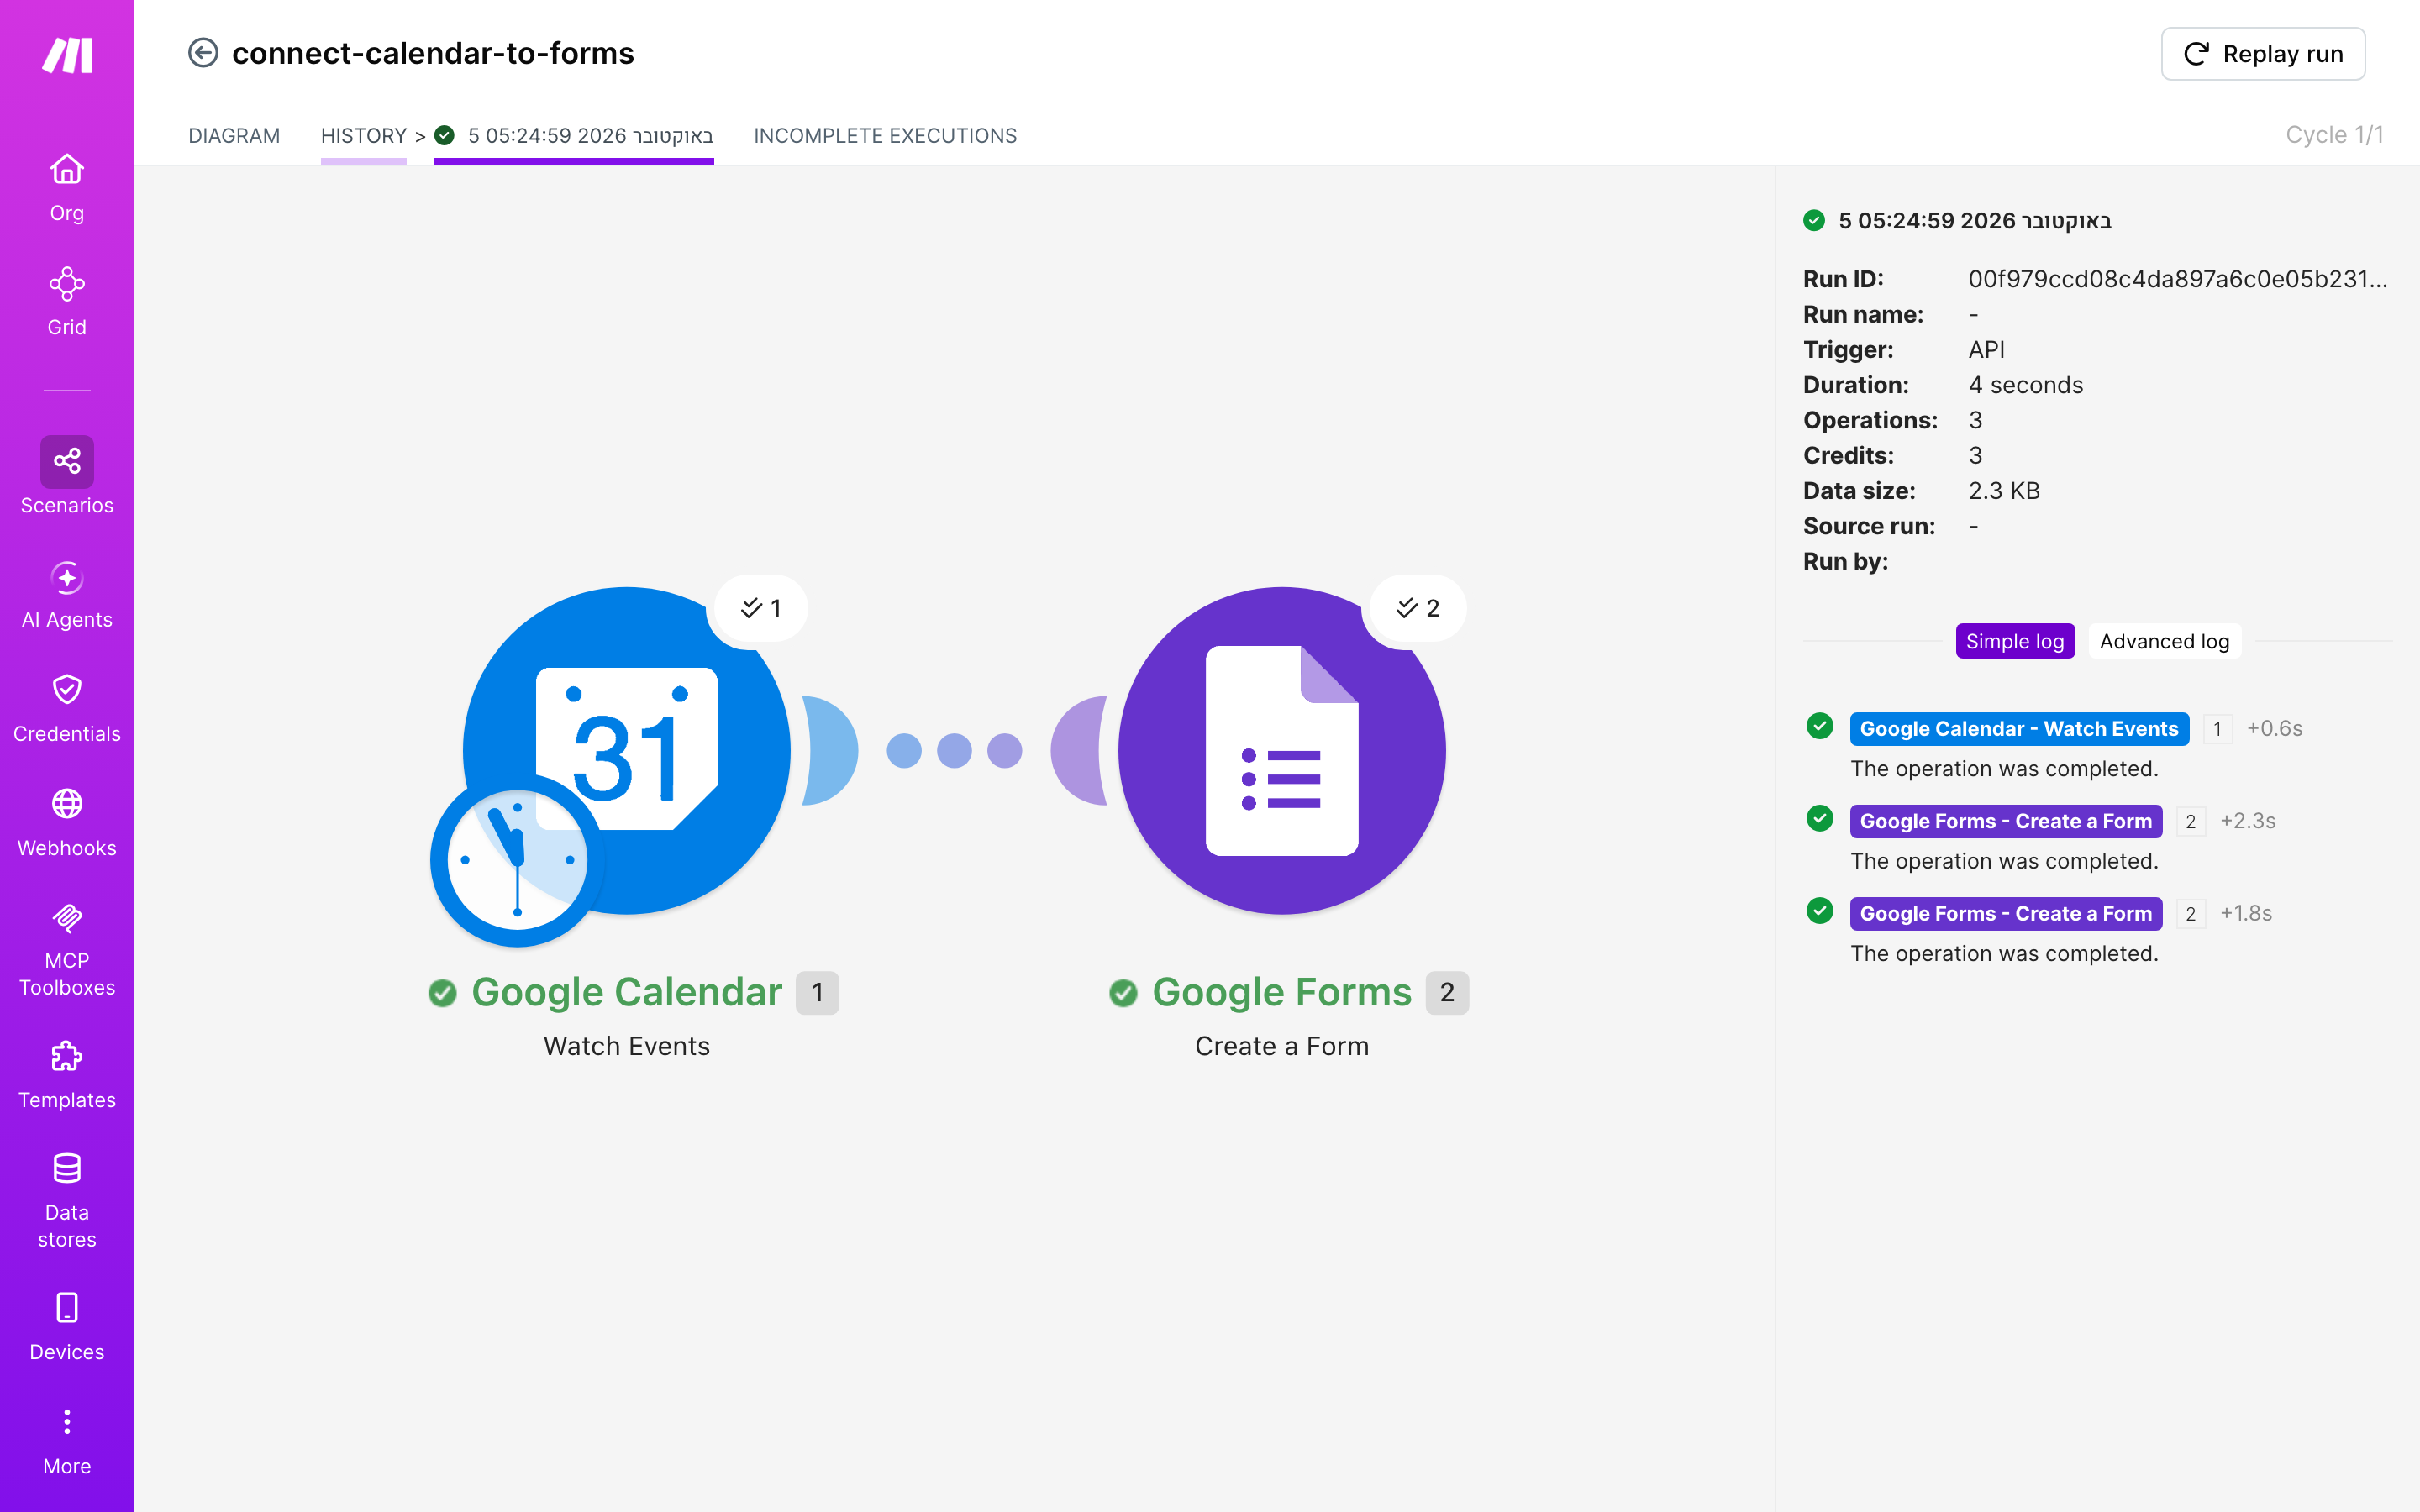
Task: Click the scenario title connect-calendar-to-forms
Action: click(433, 53)
